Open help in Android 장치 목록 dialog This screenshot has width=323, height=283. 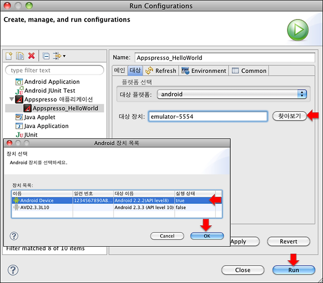(14, 236)
